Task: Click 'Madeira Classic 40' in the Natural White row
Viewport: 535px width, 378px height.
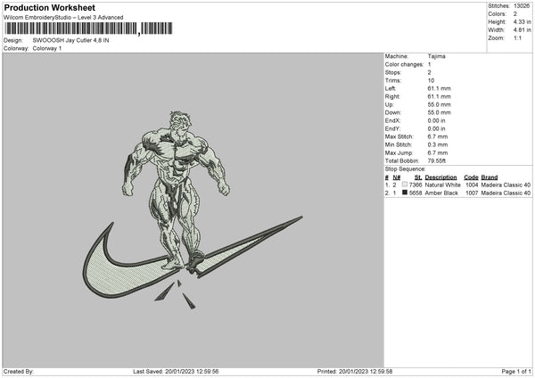Action: [506, 185]
